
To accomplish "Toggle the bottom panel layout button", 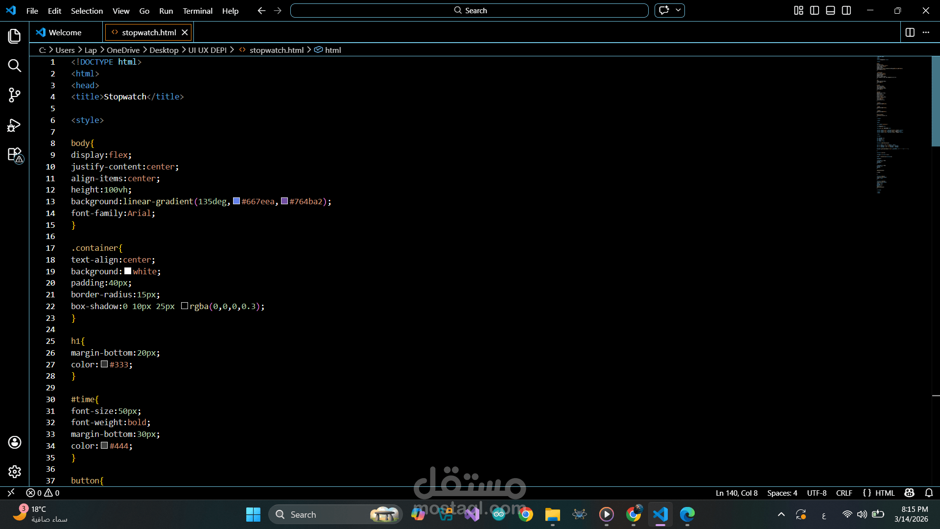I will click(x=830, y=10).
